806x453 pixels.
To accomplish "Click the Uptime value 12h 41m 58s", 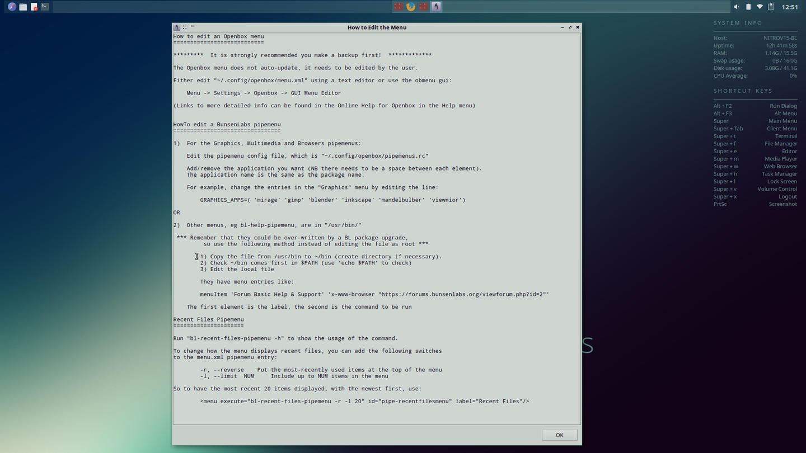I will pos(781,46).
